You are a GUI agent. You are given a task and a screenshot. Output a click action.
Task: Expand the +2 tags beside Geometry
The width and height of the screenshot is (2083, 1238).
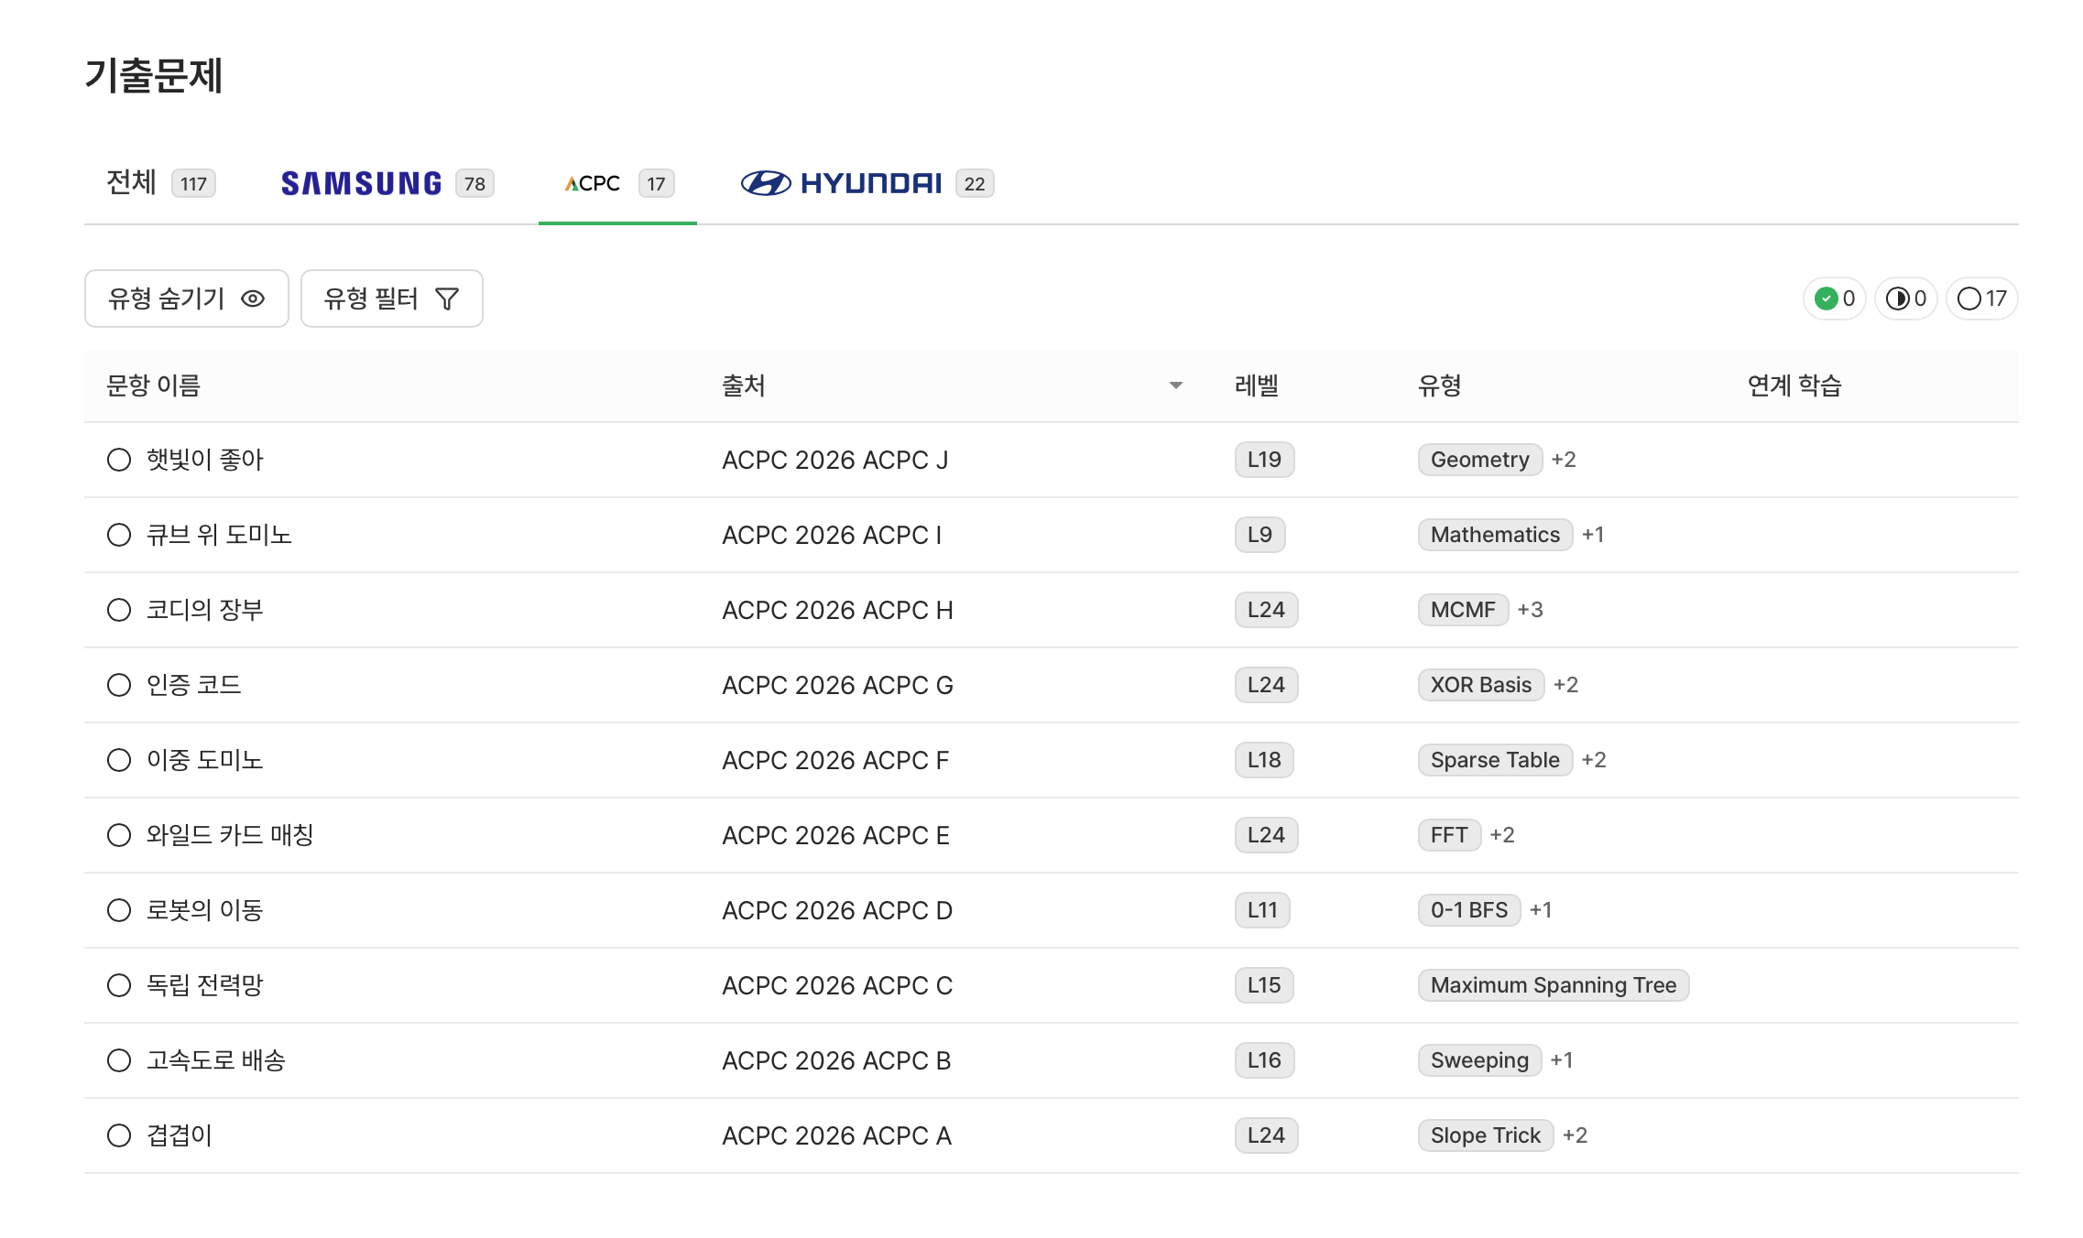[1564, 460]
